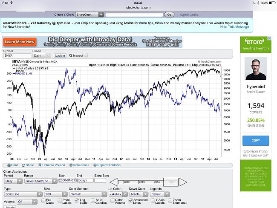Enable the Y-Axis Labels checkbox
This screenshot has width=277, height=208.
[x=153, y=200]
